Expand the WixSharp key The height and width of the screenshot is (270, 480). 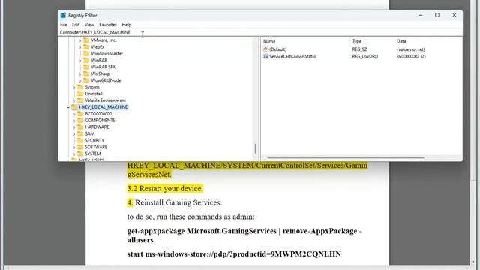click(80, 73)
